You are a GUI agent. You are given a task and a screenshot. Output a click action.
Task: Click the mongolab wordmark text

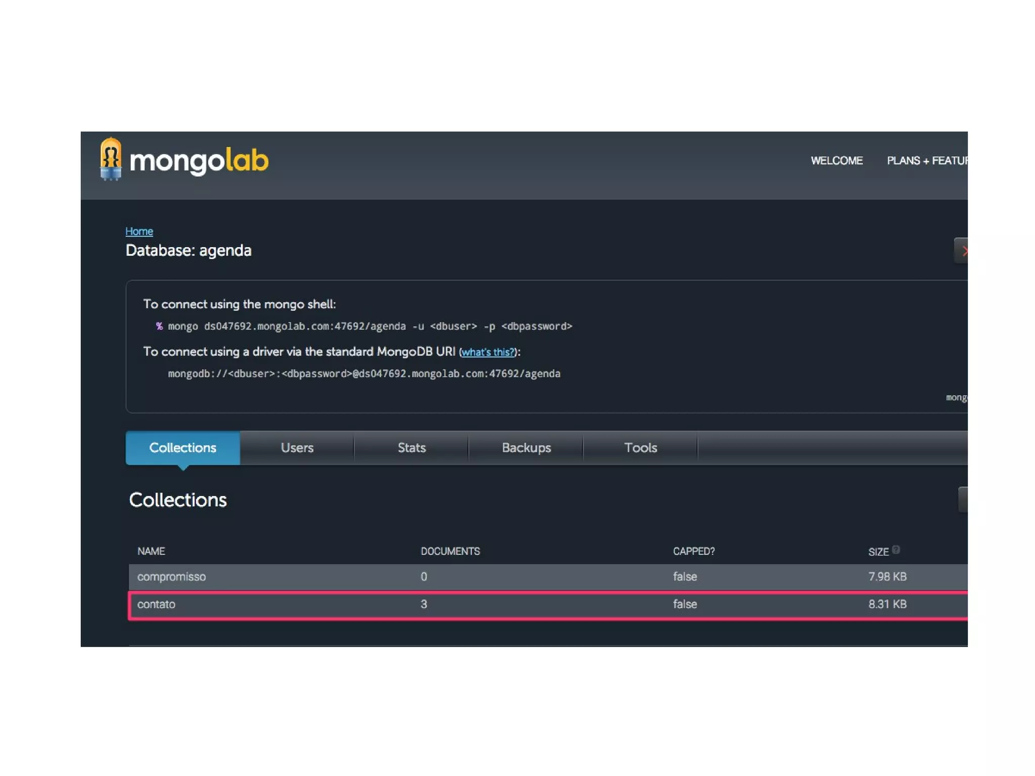(199, 161)
